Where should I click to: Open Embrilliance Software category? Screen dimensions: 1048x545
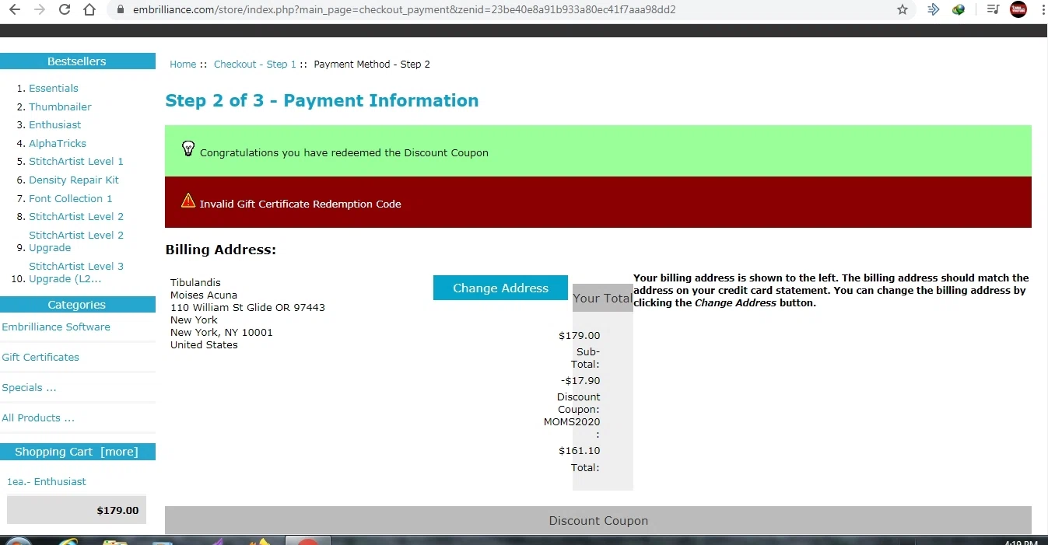pyautogui.click(x=56, y=327)
